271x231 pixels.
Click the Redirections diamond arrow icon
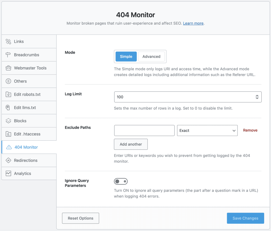[x=8, y=160]
